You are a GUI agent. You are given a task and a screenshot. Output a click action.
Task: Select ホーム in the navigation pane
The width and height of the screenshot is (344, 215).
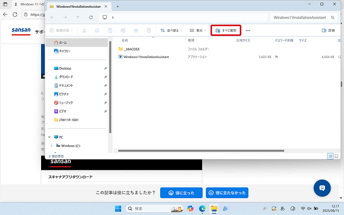[x=63, y=42]
